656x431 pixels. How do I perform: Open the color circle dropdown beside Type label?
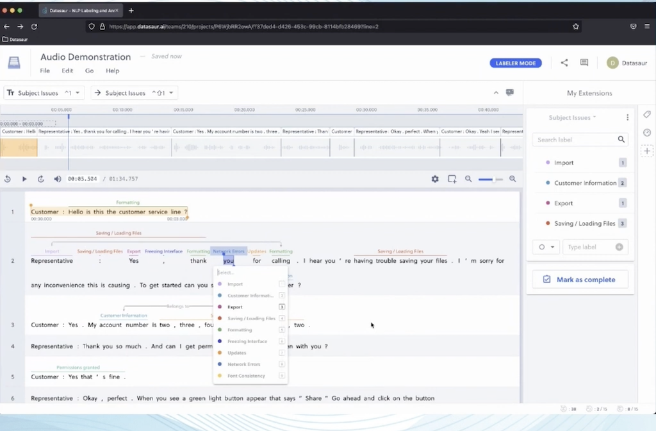coord(546,247)
